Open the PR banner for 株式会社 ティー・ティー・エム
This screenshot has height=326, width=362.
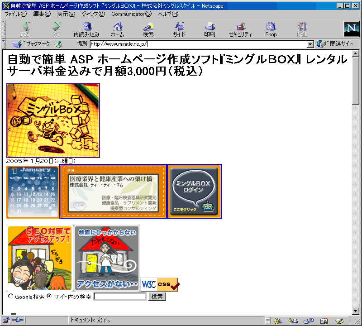tap(113, 192)
